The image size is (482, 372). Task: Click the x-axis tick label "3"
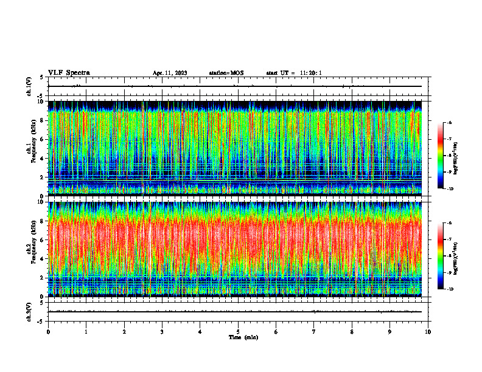pyautogui.click(x=162, y=332)
